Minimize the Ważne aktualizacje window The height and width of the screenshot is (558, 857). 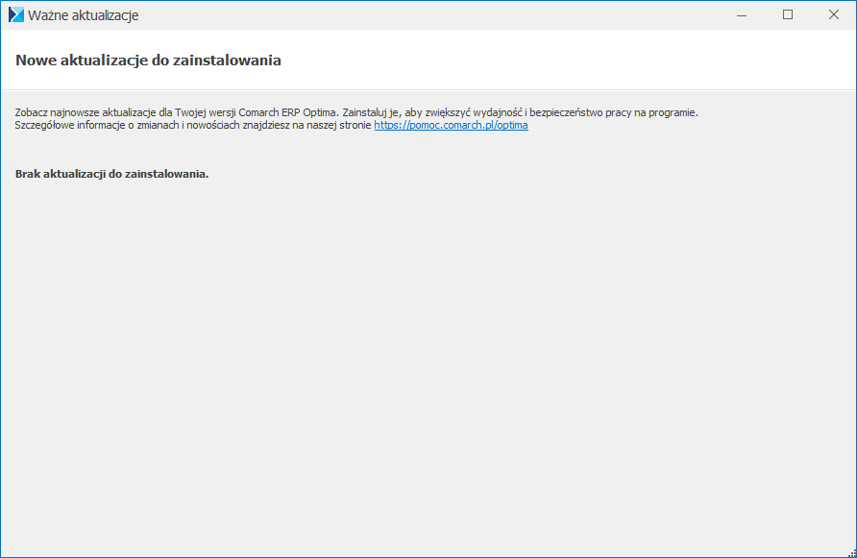[x=743, y=15]
